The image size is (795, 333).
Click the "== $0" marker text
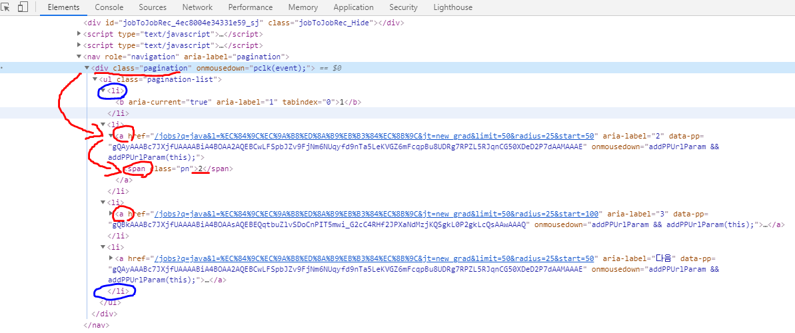coord(331,68)
